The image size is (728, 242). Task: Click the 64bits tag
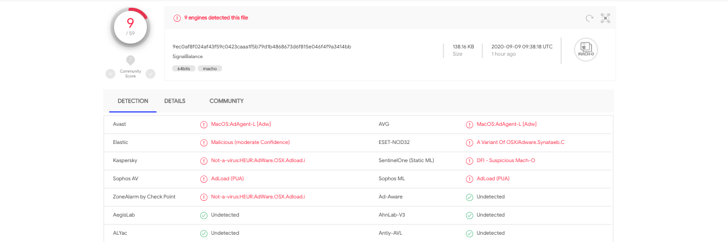pos(183,68)
